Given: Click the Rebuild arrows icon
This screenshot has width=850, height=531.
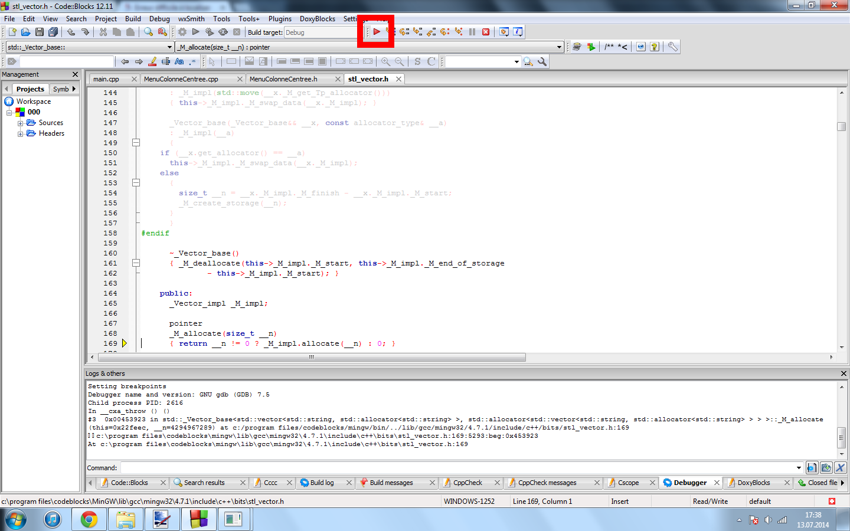Looking at the screenshot, I should point(223,32).
